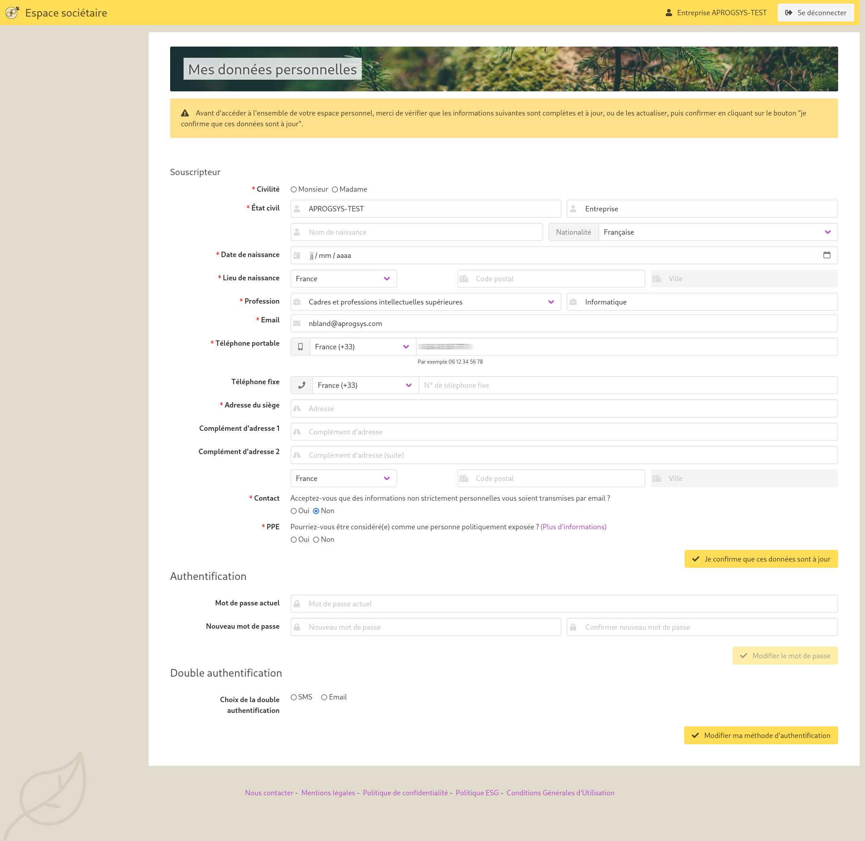Confirm data is up to date
Viewport: 865px width, 841px height.
tap(761, 559)
